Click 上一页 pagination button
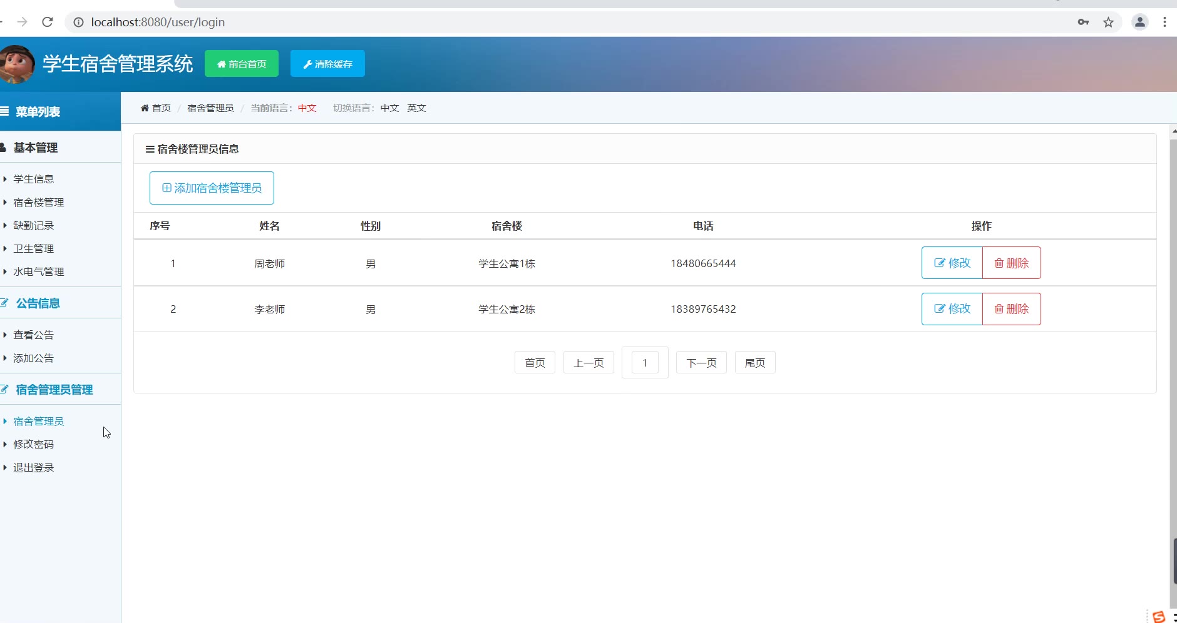 click(588, 362)
